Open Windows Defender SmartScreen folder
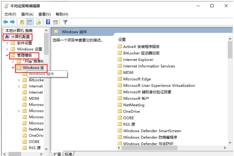This screenshot has height=156, width=234. click(x=152, y=131)
